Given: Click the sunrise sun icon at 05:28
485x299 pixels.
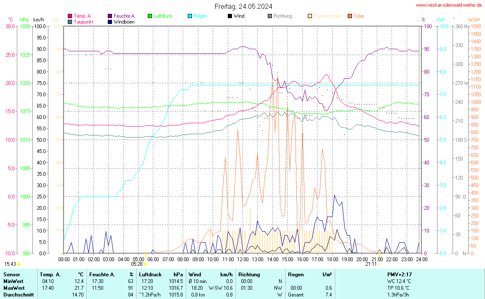Looking at the screenshot, I should point(145,264).
